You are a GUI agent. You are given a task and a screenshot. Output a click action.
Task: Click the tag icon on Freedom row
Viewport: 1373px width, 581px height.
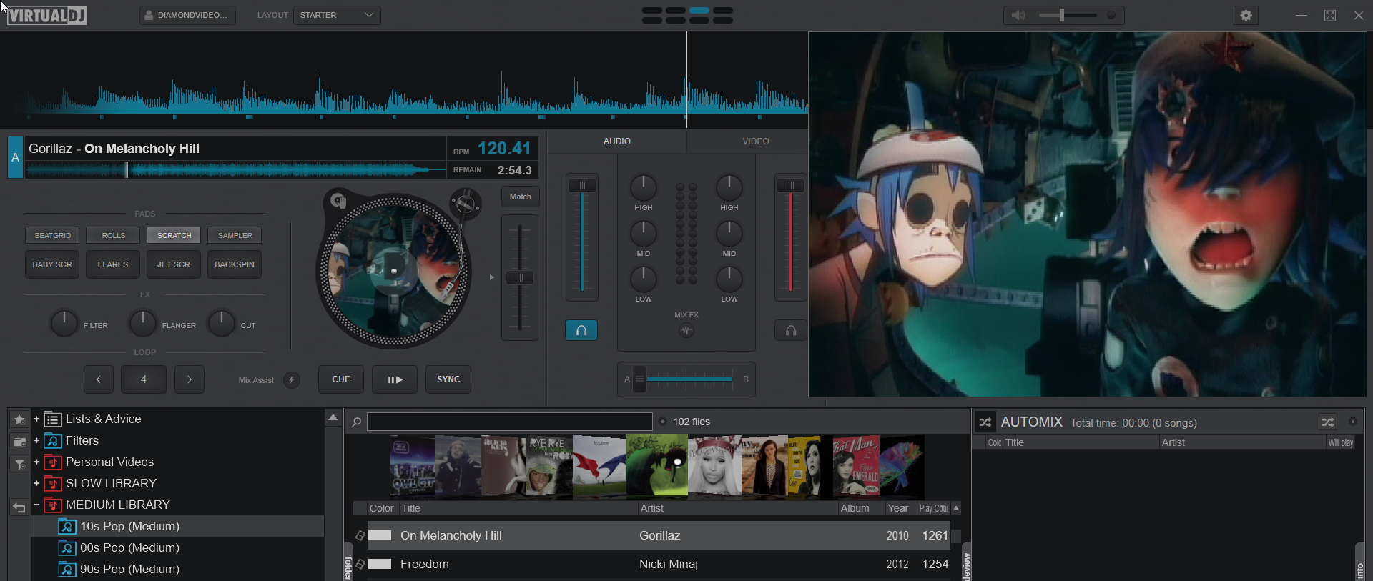(x=360, y=564)
